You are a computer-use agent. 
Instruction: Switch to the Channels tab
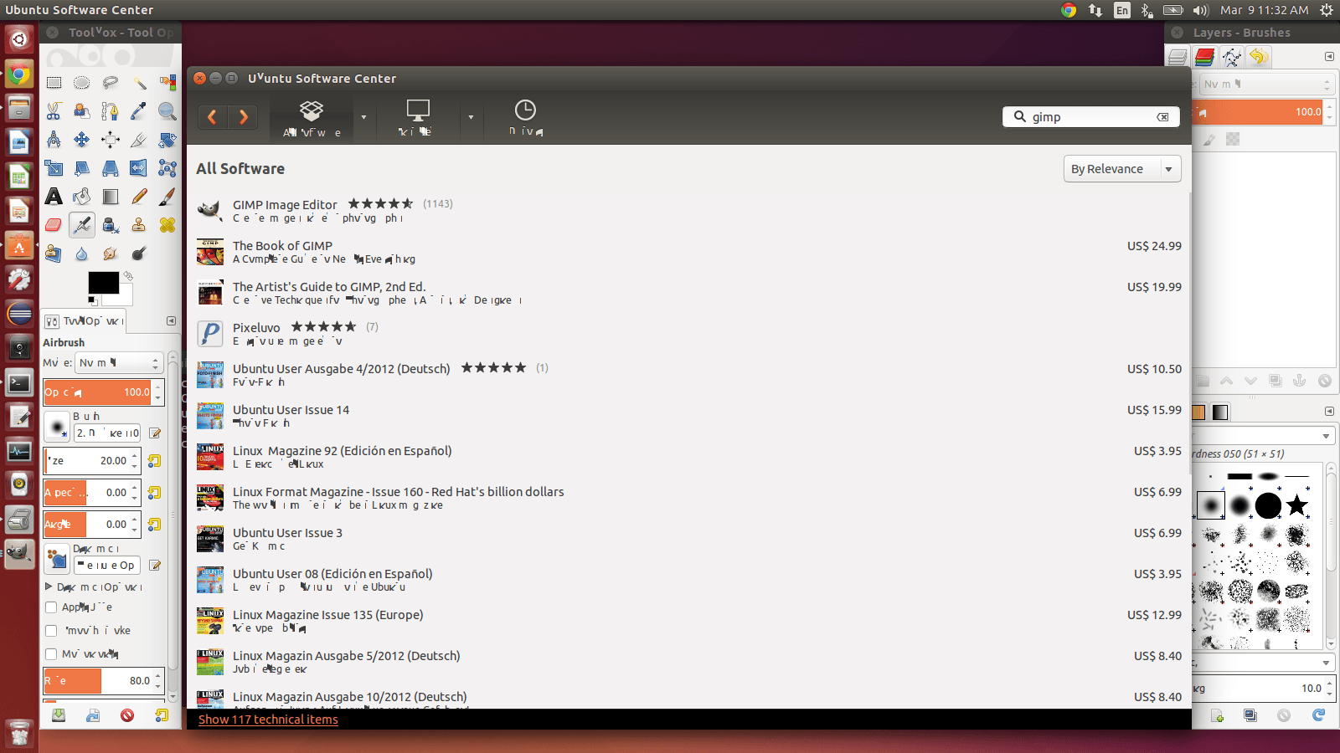pos(1204,57)
